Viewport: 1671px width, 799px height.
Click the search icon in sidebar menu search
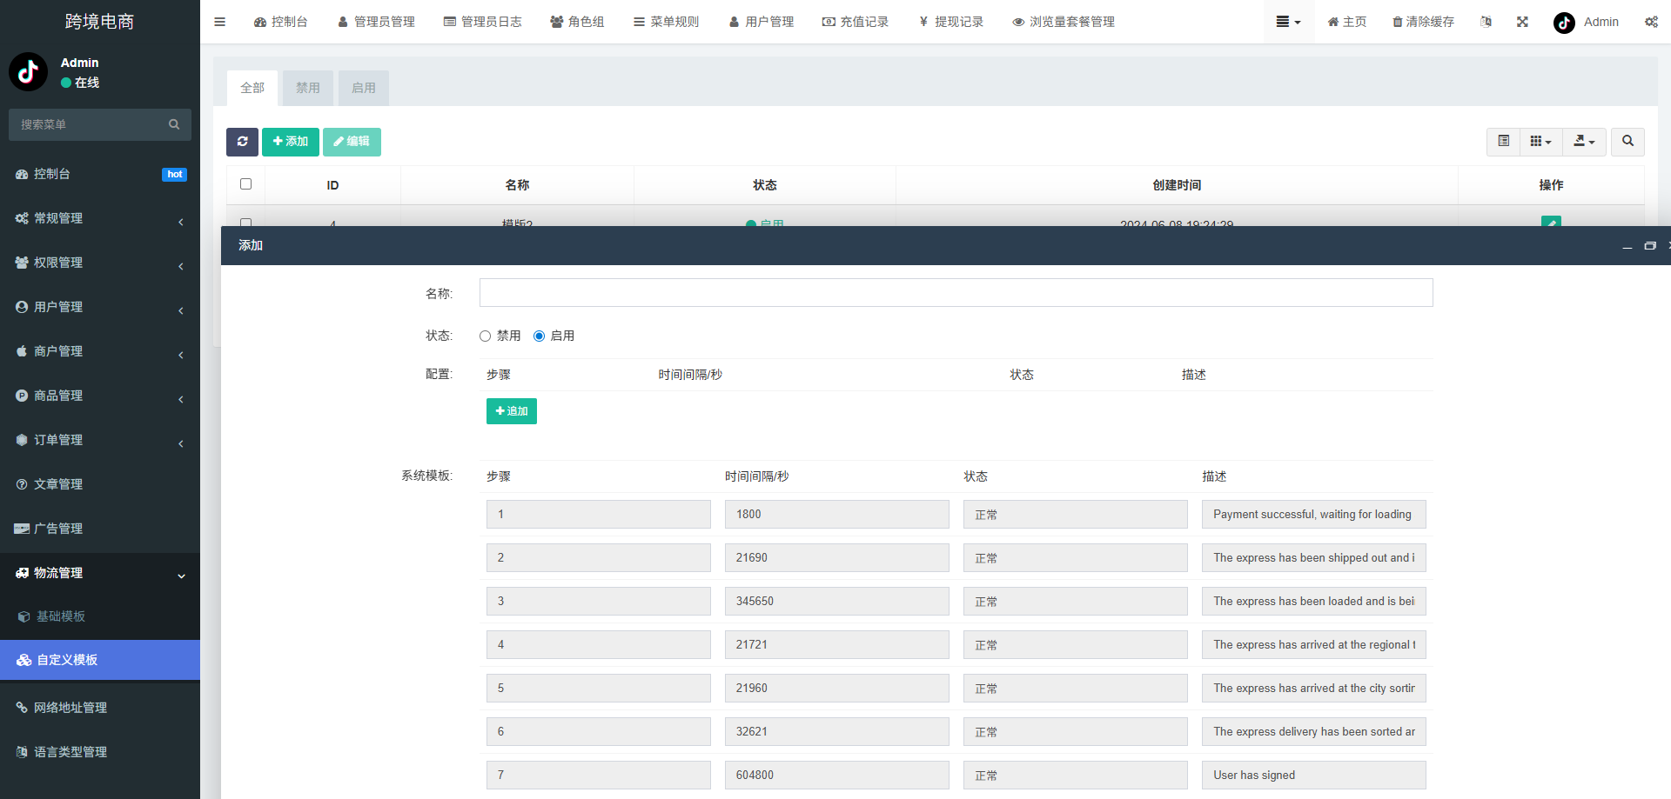point(174,124)
